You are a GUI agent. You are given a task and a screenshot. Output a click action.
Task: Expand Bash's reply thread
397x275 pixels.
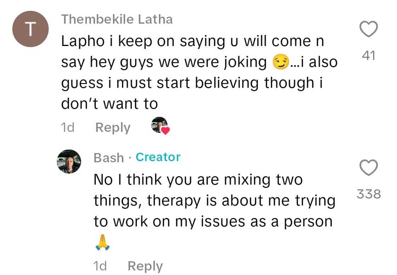coord(145,265)
